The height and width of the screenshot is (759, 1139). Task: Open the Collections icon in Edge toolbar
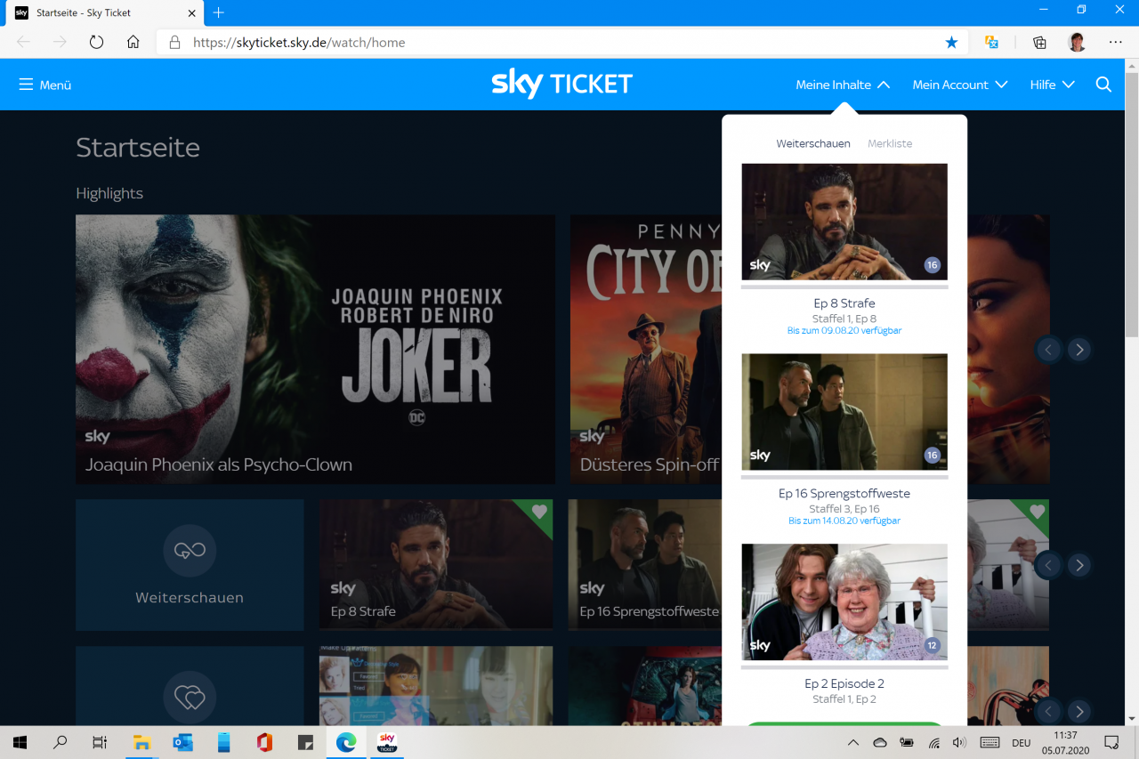click(1039, 42)
